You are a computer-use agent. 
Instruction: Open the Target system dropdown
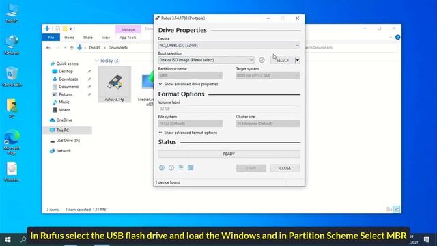(268, 75)
